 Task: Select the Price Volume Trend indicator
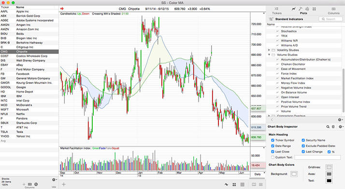293,107
